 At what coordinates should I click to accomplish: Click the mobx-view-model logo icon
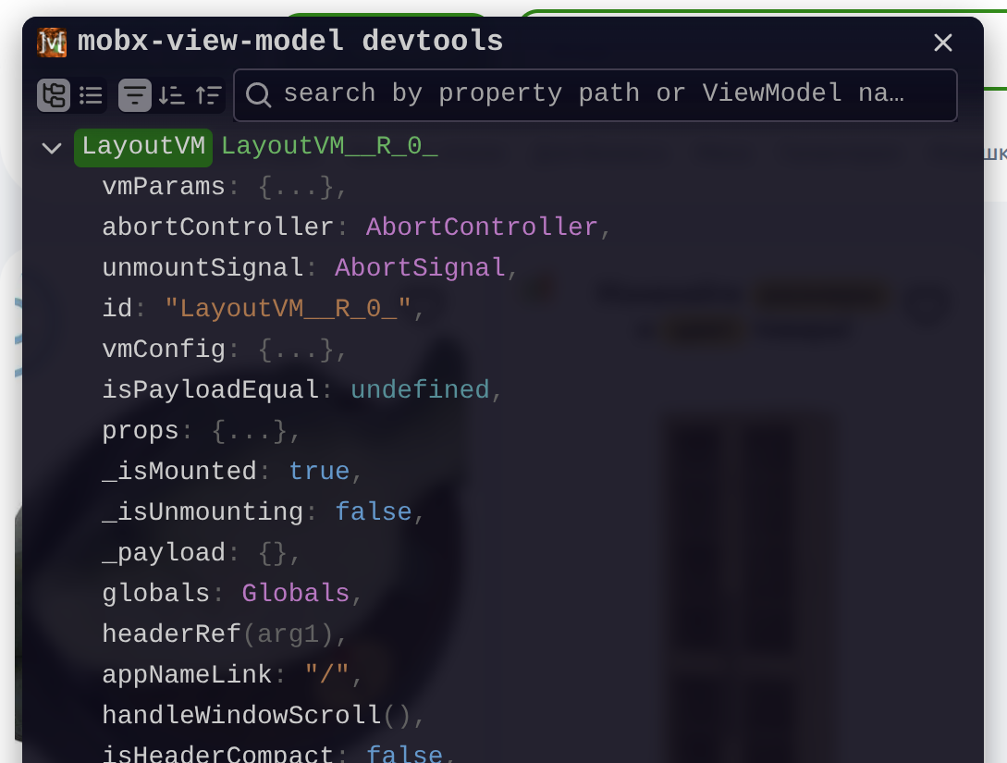(52, 43)
